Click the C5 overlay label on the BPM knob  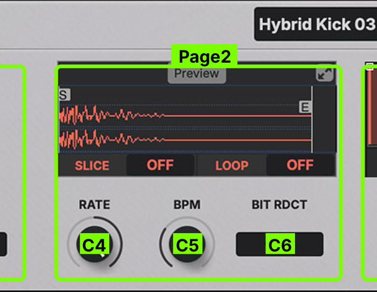[x=188, y=245]
